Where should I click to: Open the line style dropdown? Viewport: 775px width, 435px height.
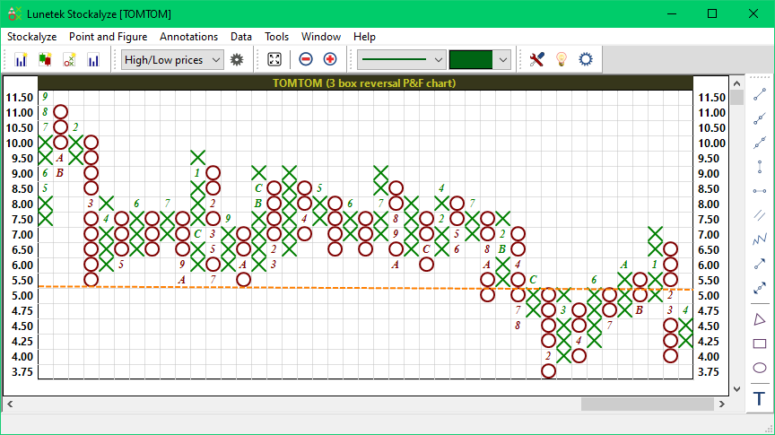(x=401, y=60)
